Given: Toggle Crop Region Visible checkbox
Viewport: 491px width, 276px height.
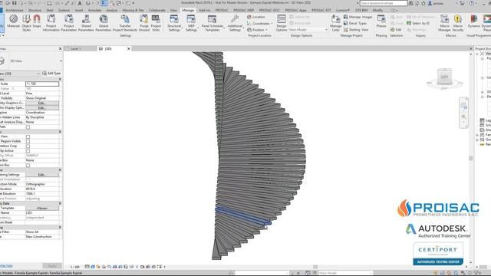Looking at the screenshot, I should 28,141.
